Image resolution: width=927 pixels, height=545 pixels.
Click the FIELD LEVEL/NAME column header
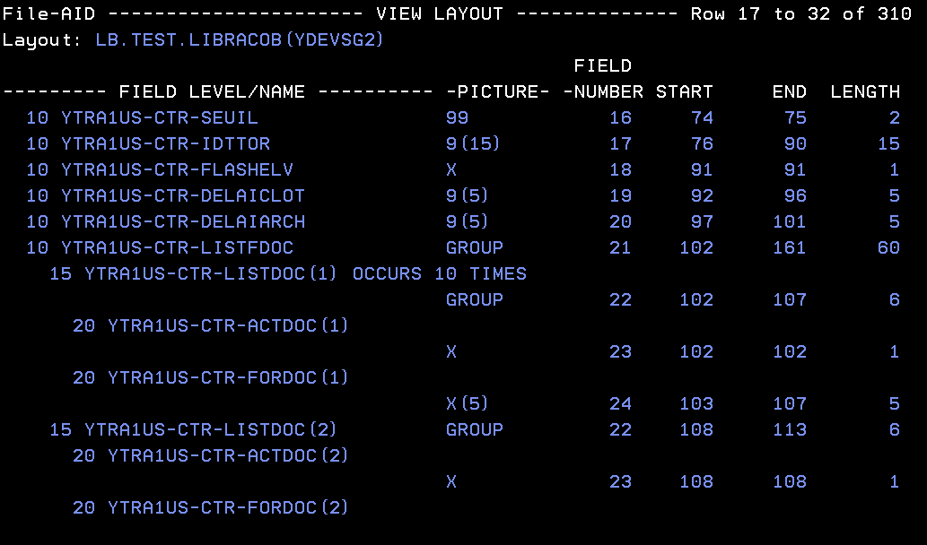[212, 92]
